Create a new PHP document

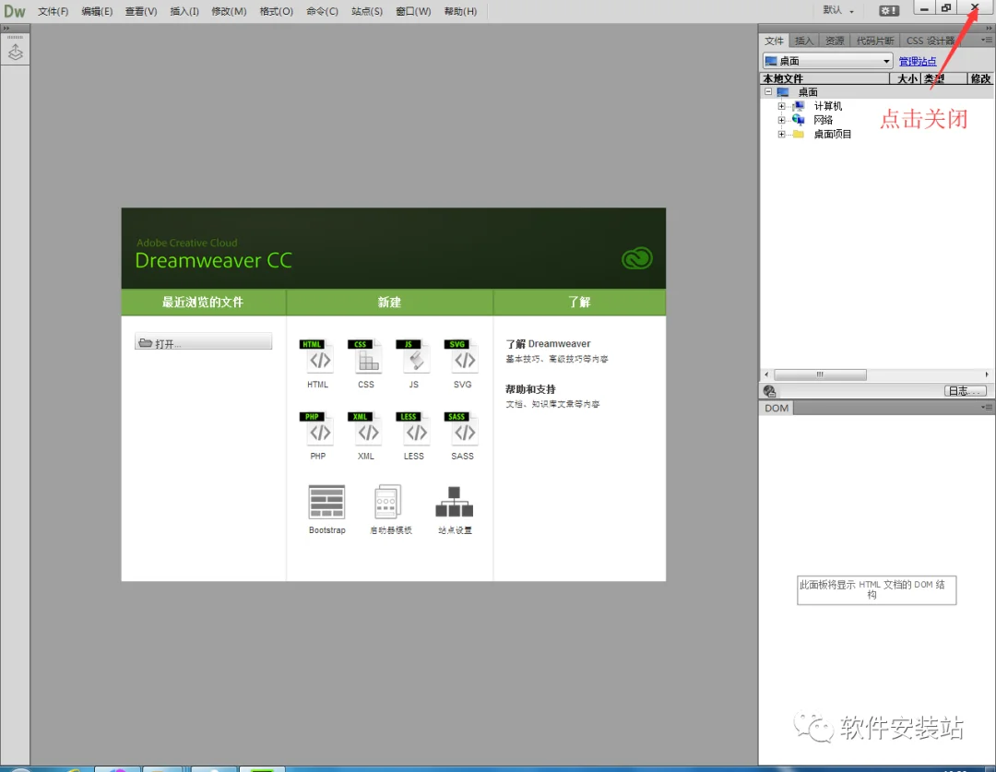319,436
